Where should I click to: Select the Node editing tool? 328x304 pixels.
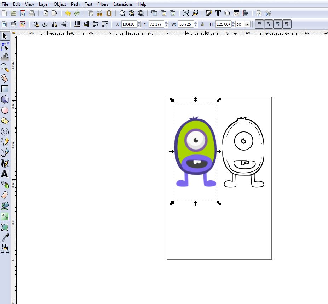point(5,46)
